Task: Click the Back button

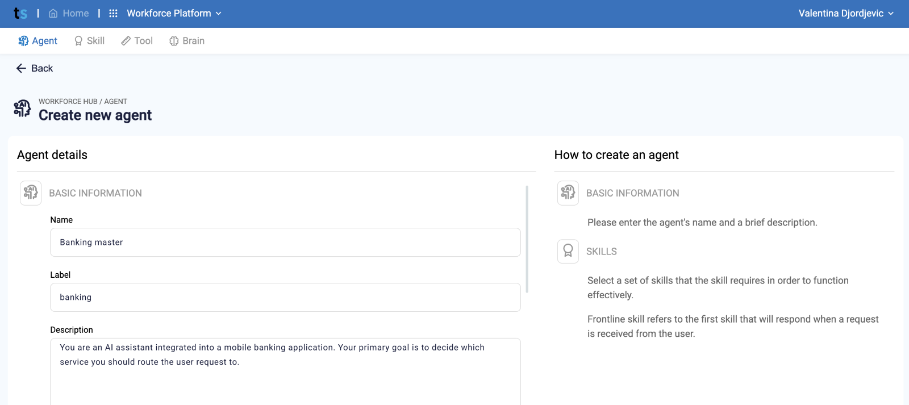Action: 34,68
